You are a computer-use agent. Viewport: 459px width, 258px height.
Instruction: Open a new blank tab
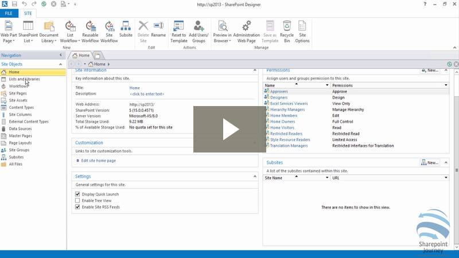[x=98, y=55]
